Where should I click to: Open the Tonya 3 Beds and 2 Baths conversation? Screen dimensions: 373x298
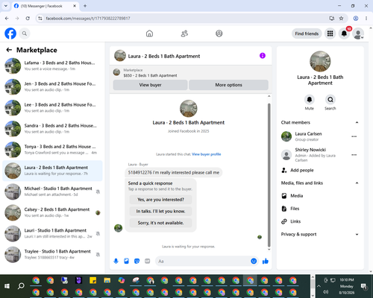[x=52, y=150]
